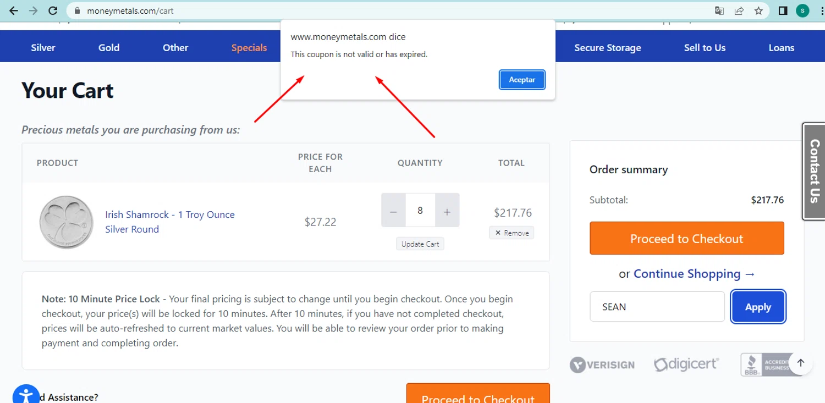Click the alert message about invalid coupon

pyautogui.click(x=359, y=54)
